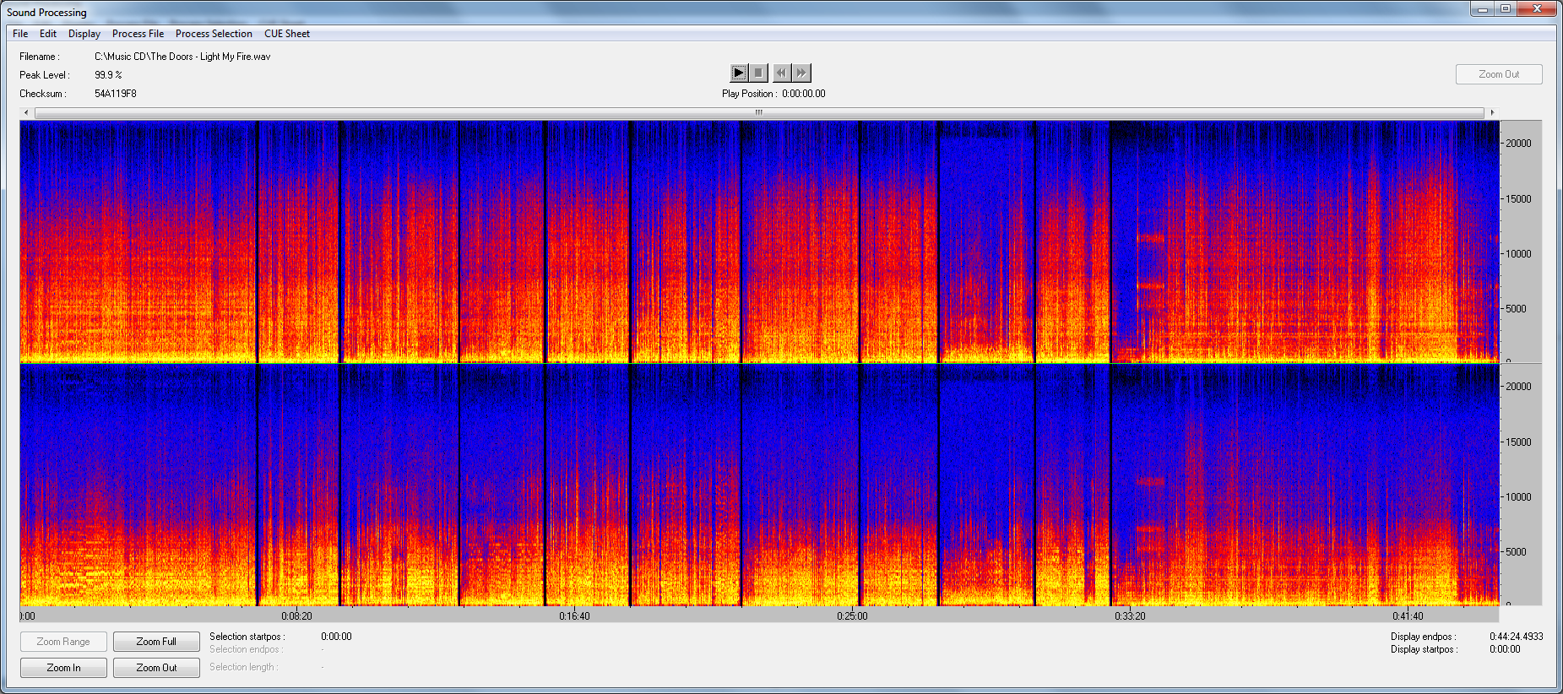Click the Zoom In button
Image resolution: width=1563 pixels, height=694 pixels.
(63, 668)
